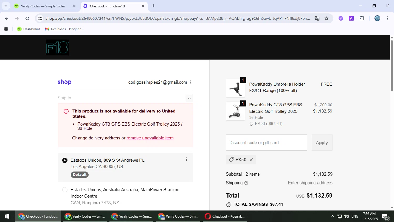
Task: Collapse the Ship to section
Action: click(x=189, y=98)
